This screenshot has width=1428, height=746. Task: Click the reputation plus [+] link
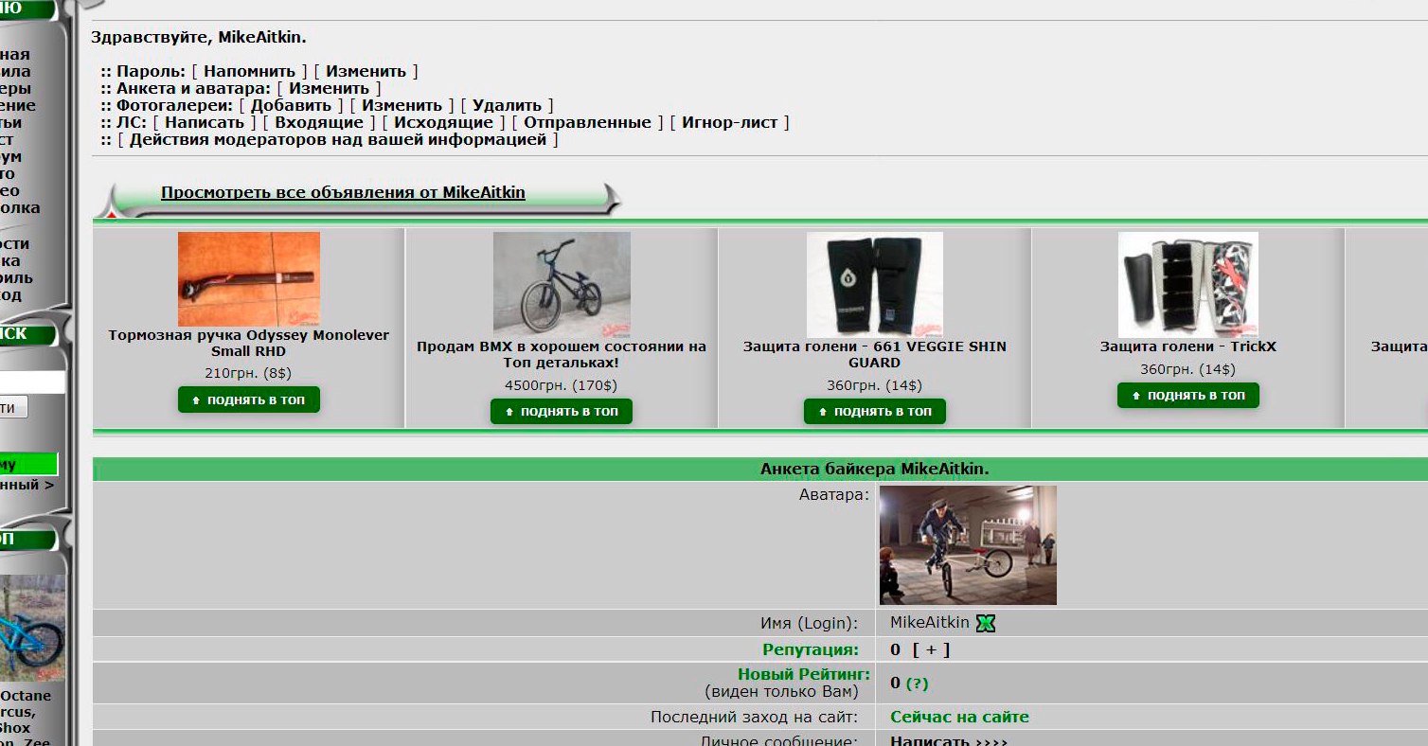(x=931, y=649)
